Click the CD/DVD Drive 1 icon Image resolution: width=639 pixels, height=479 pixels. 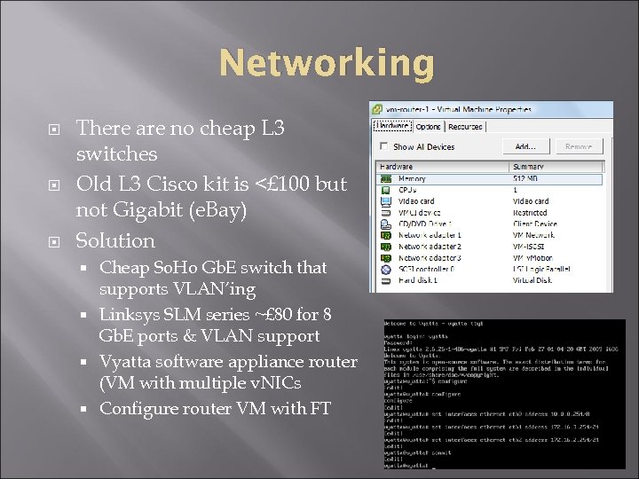(x=385, y=224)
